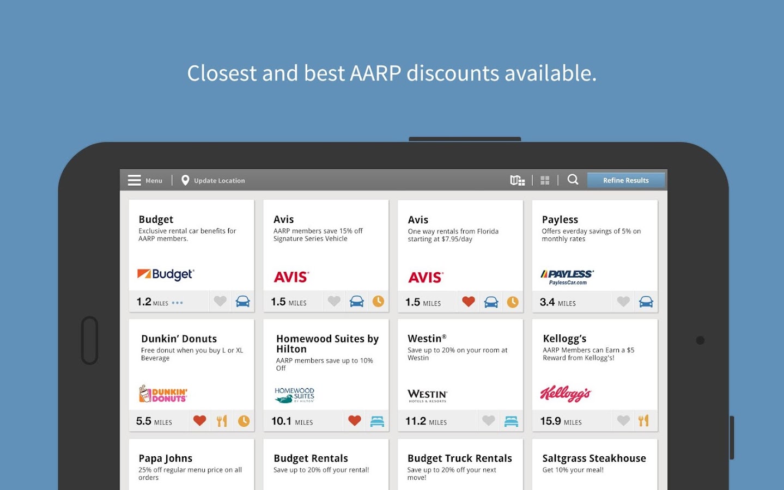Switch to grid view icon
This screenshot has height=490, width=784.
pos(545,180)
